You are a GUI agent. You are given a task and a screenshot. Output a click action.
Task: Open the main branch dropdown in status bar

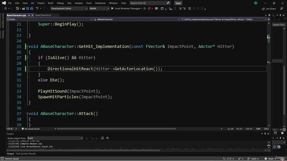[x=253, y=159]
